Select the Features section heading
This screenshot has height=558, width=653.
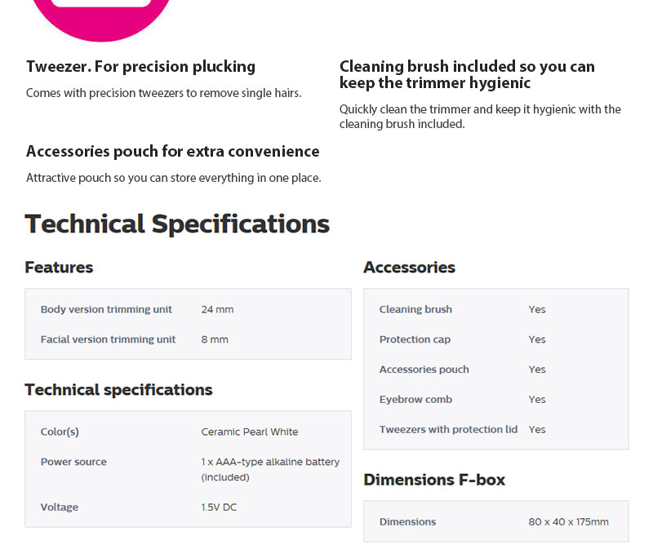[59, 268]
